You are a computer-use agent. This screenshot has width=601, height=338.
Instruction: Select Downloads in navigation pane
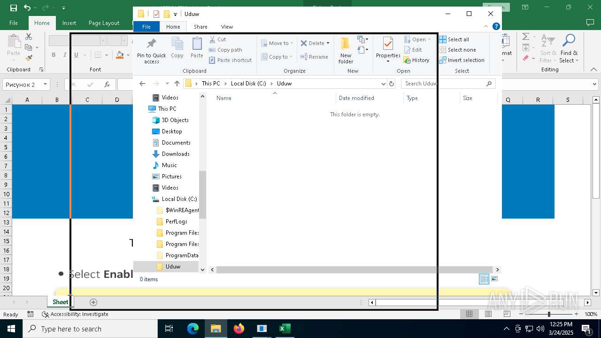point(176,154)
